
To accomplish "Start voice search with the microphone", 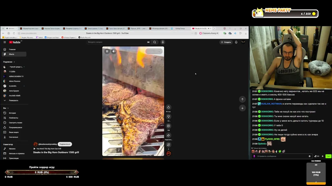I will [163, 42].
